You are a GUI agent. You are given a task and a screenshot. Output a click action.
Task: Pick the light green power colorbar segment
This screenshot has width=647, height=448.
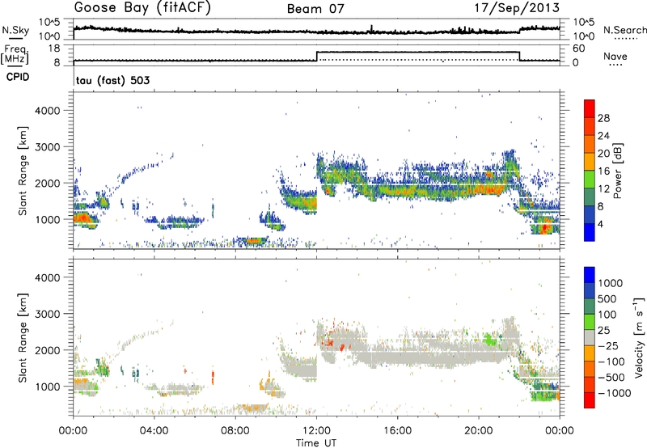pos(590,180)
